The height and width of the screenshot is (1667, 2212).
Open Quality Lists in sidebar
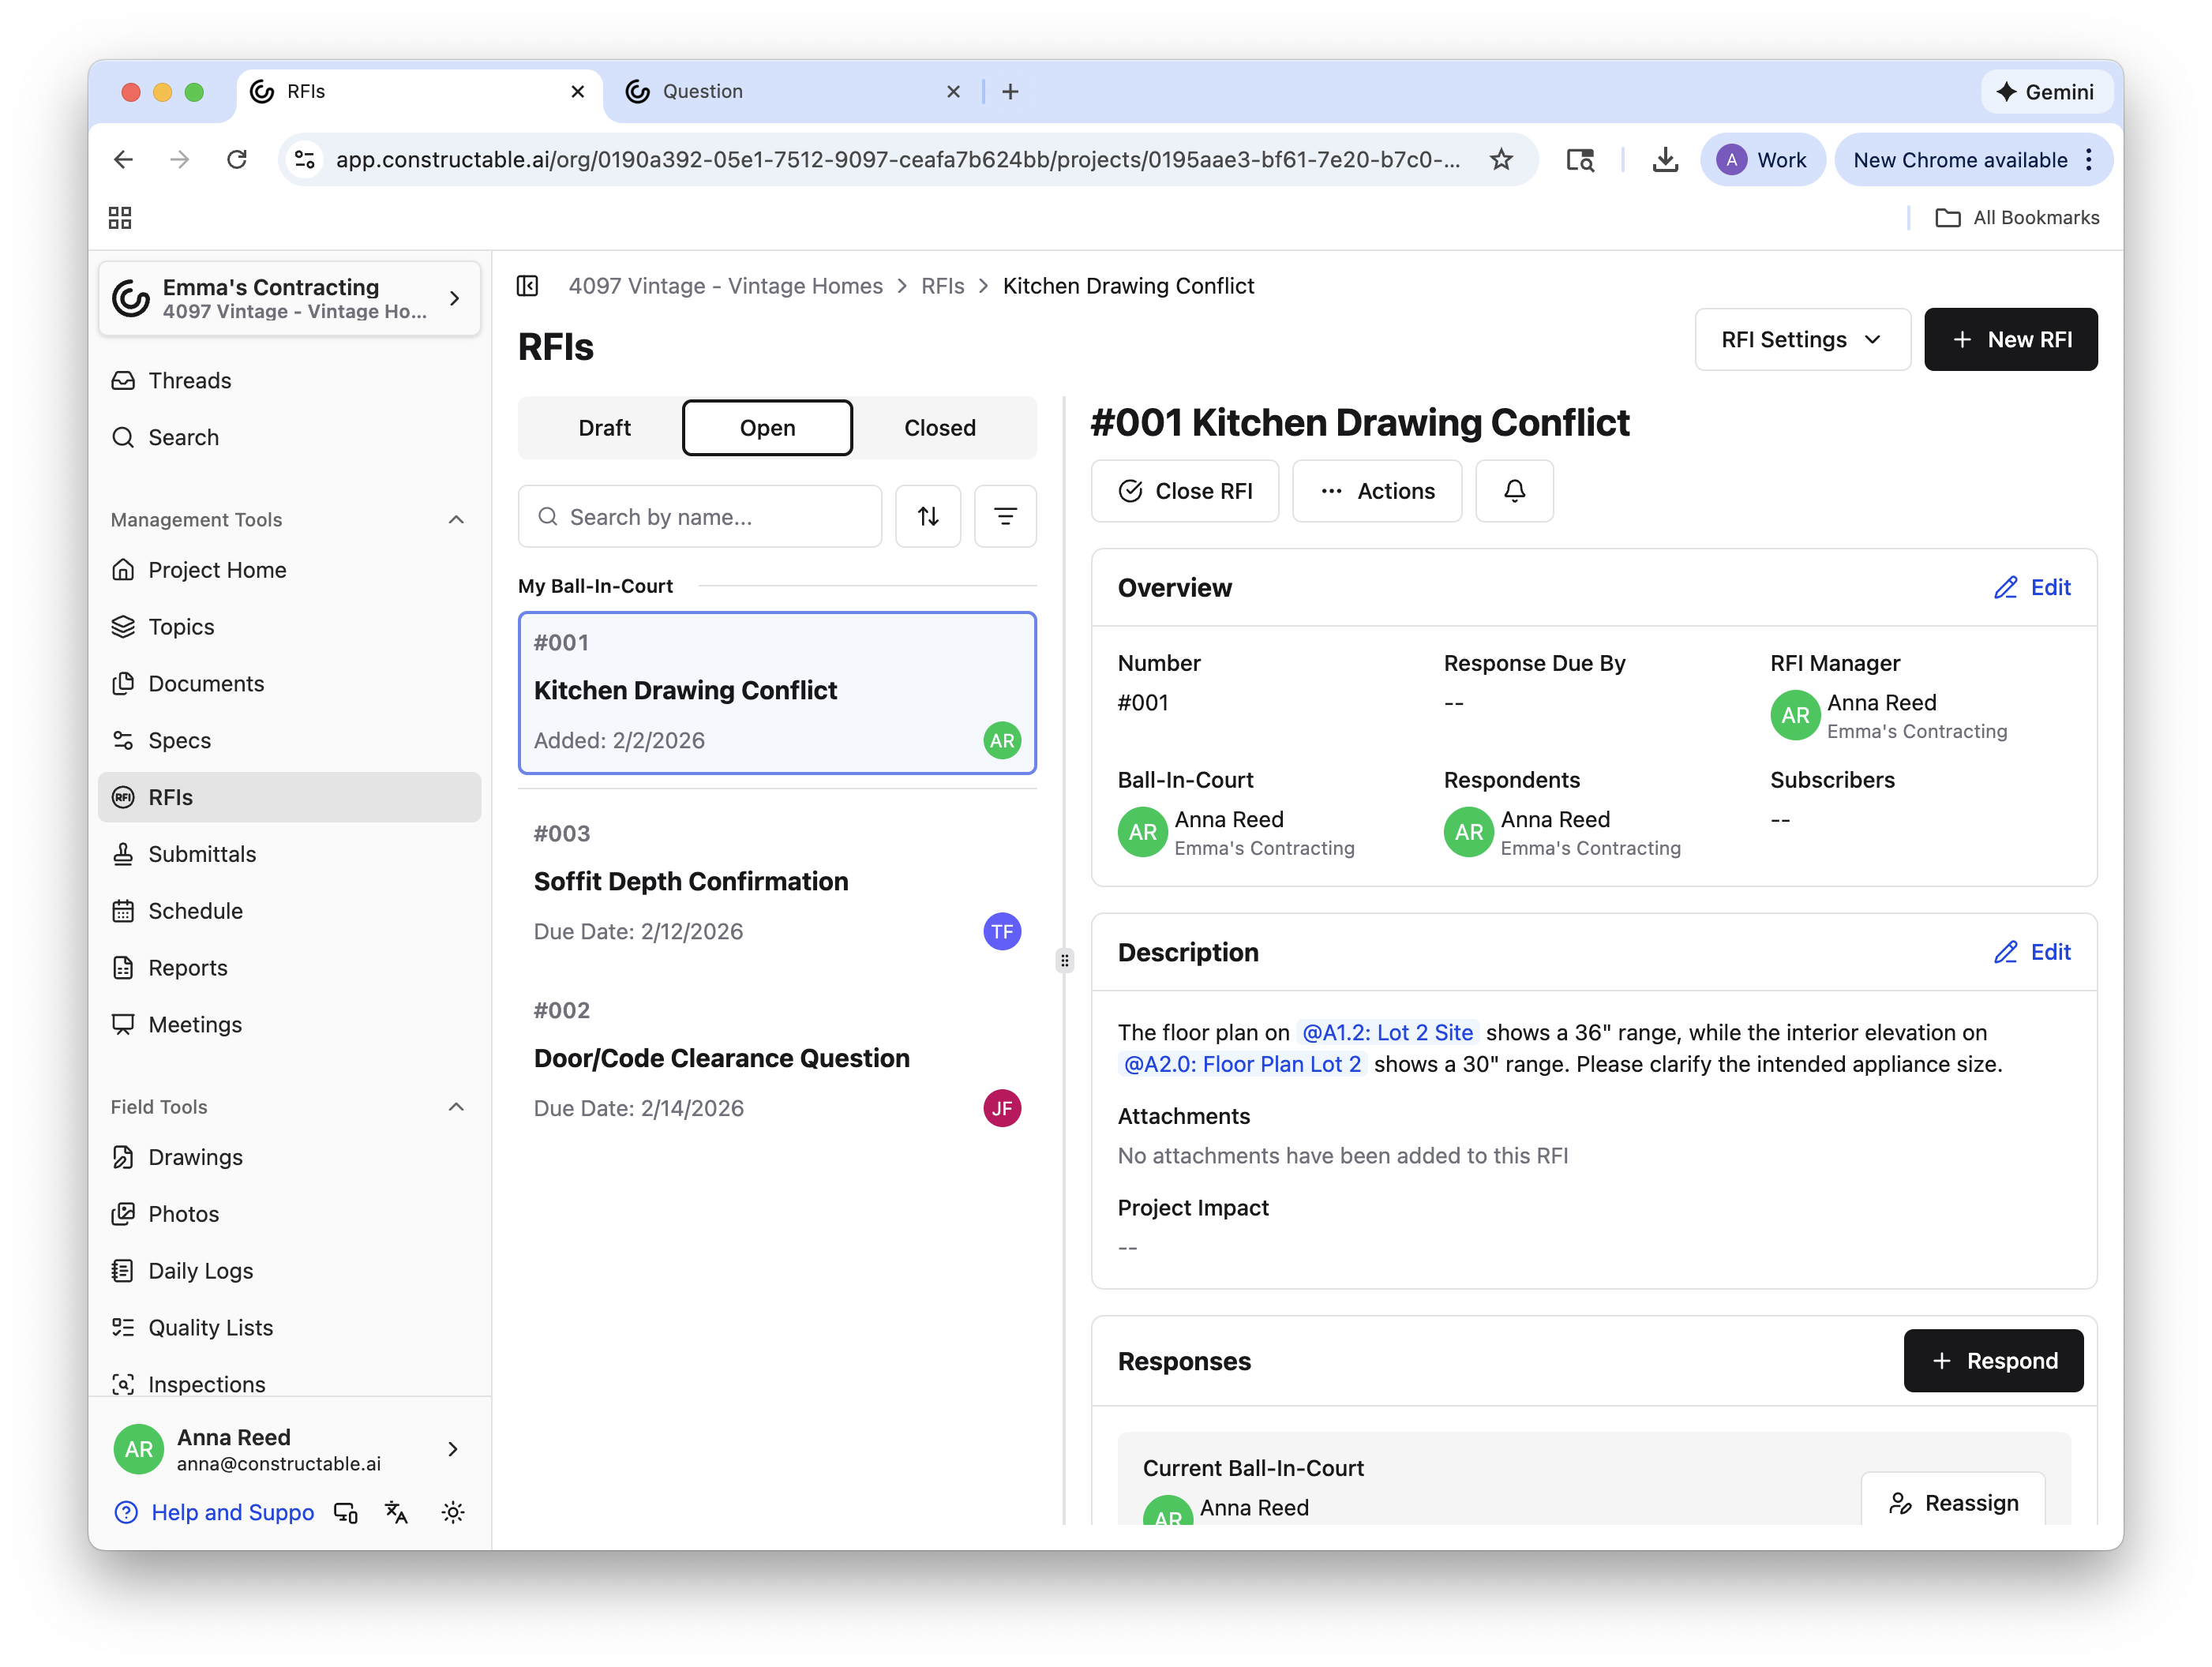[289, 1328]
